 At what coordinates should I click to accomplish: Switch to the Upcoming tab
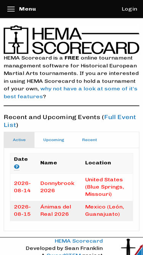[54, 140]
